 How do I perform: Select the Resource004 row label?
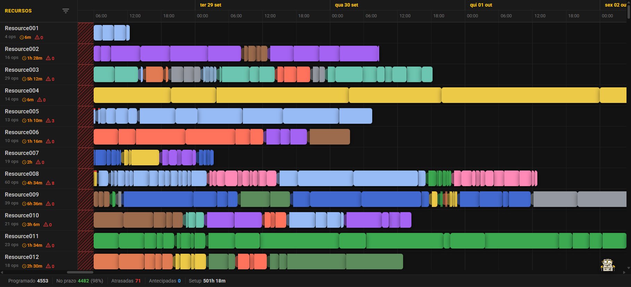22,90
